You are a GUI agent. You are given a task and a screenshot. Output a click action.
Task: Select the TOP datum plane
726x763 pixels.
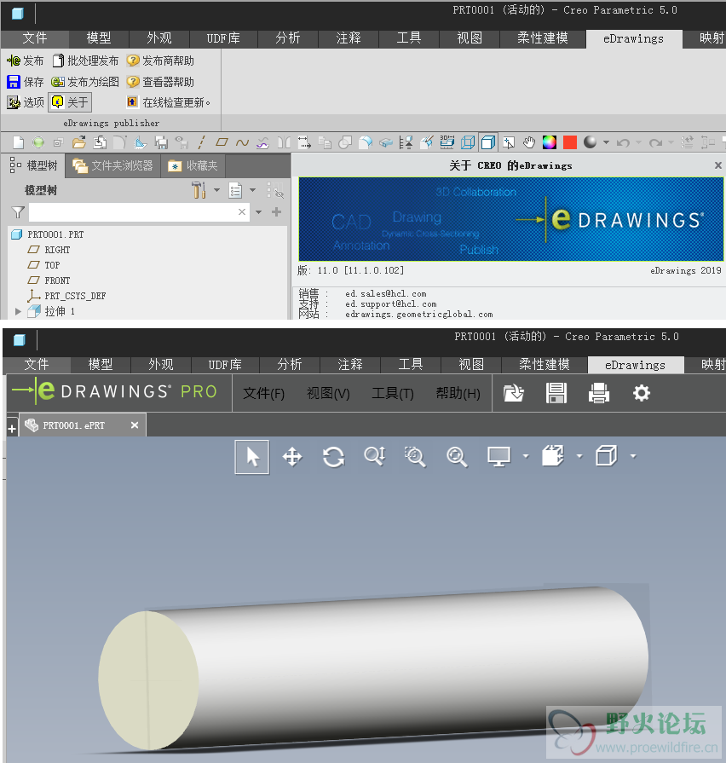pos(43,265)
